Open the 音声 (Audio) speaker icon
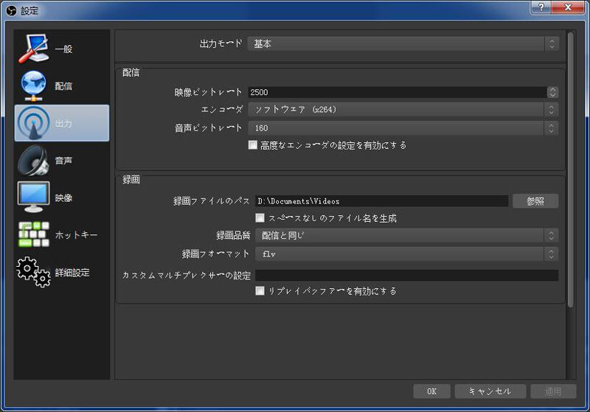The image size is (590, 412). point(33,161)
